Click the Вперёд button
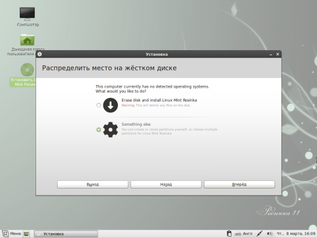The width and height of the screenshot is (317, 238). pyautogui.click(x=239, y=184)
